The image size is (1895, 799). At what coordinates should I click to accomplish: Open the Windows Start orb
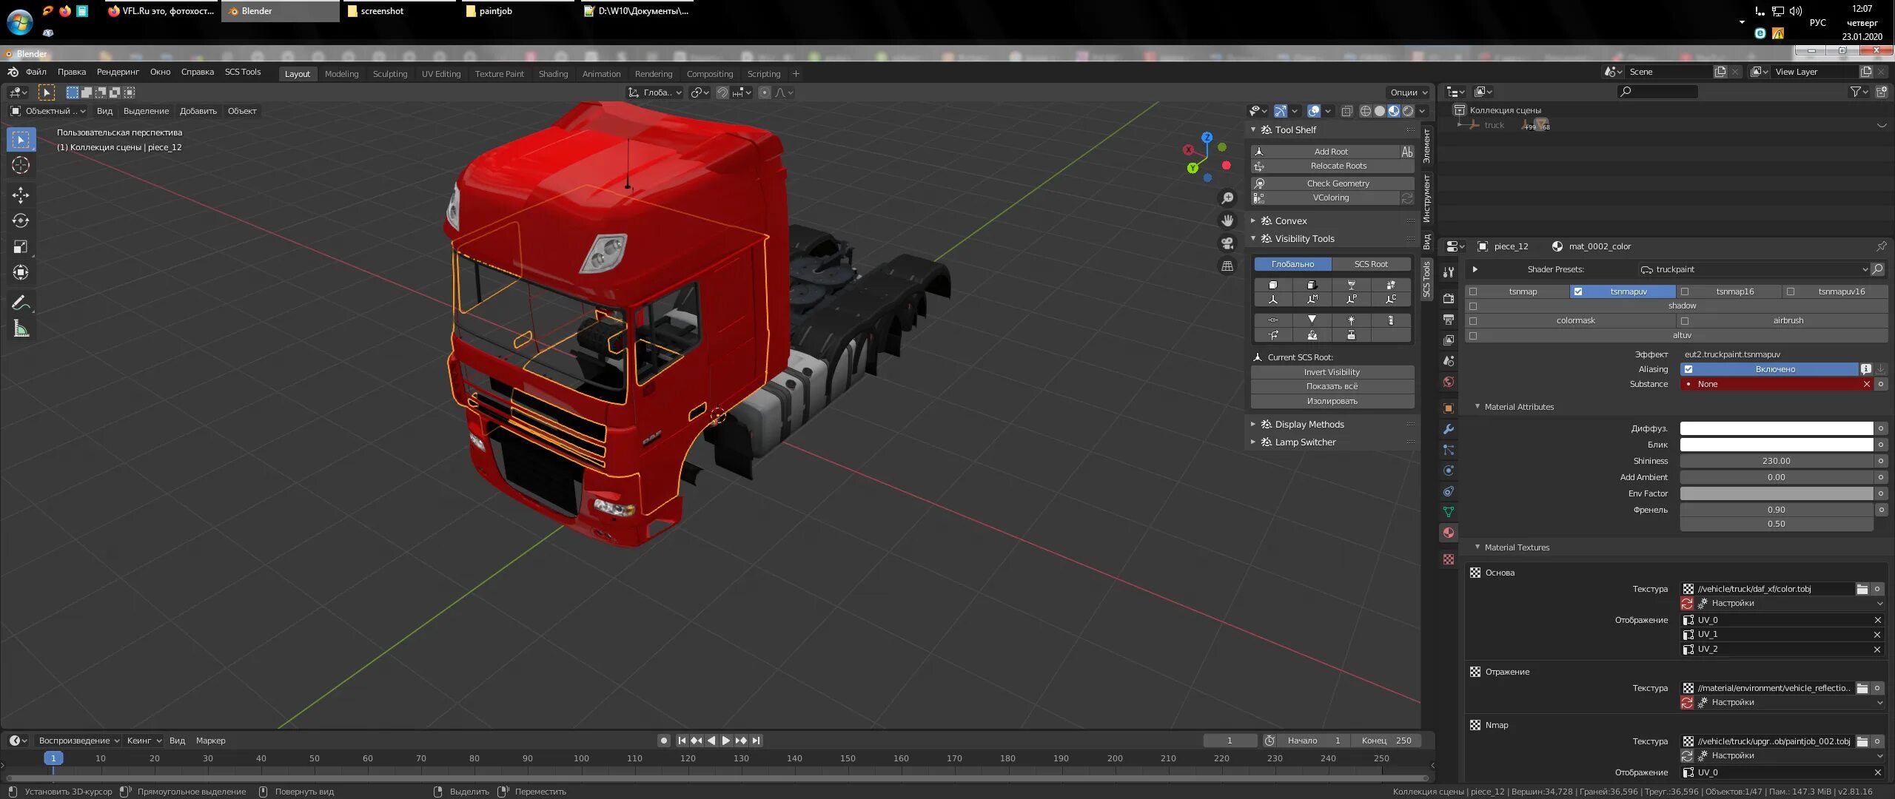click(x=19, y=22)
